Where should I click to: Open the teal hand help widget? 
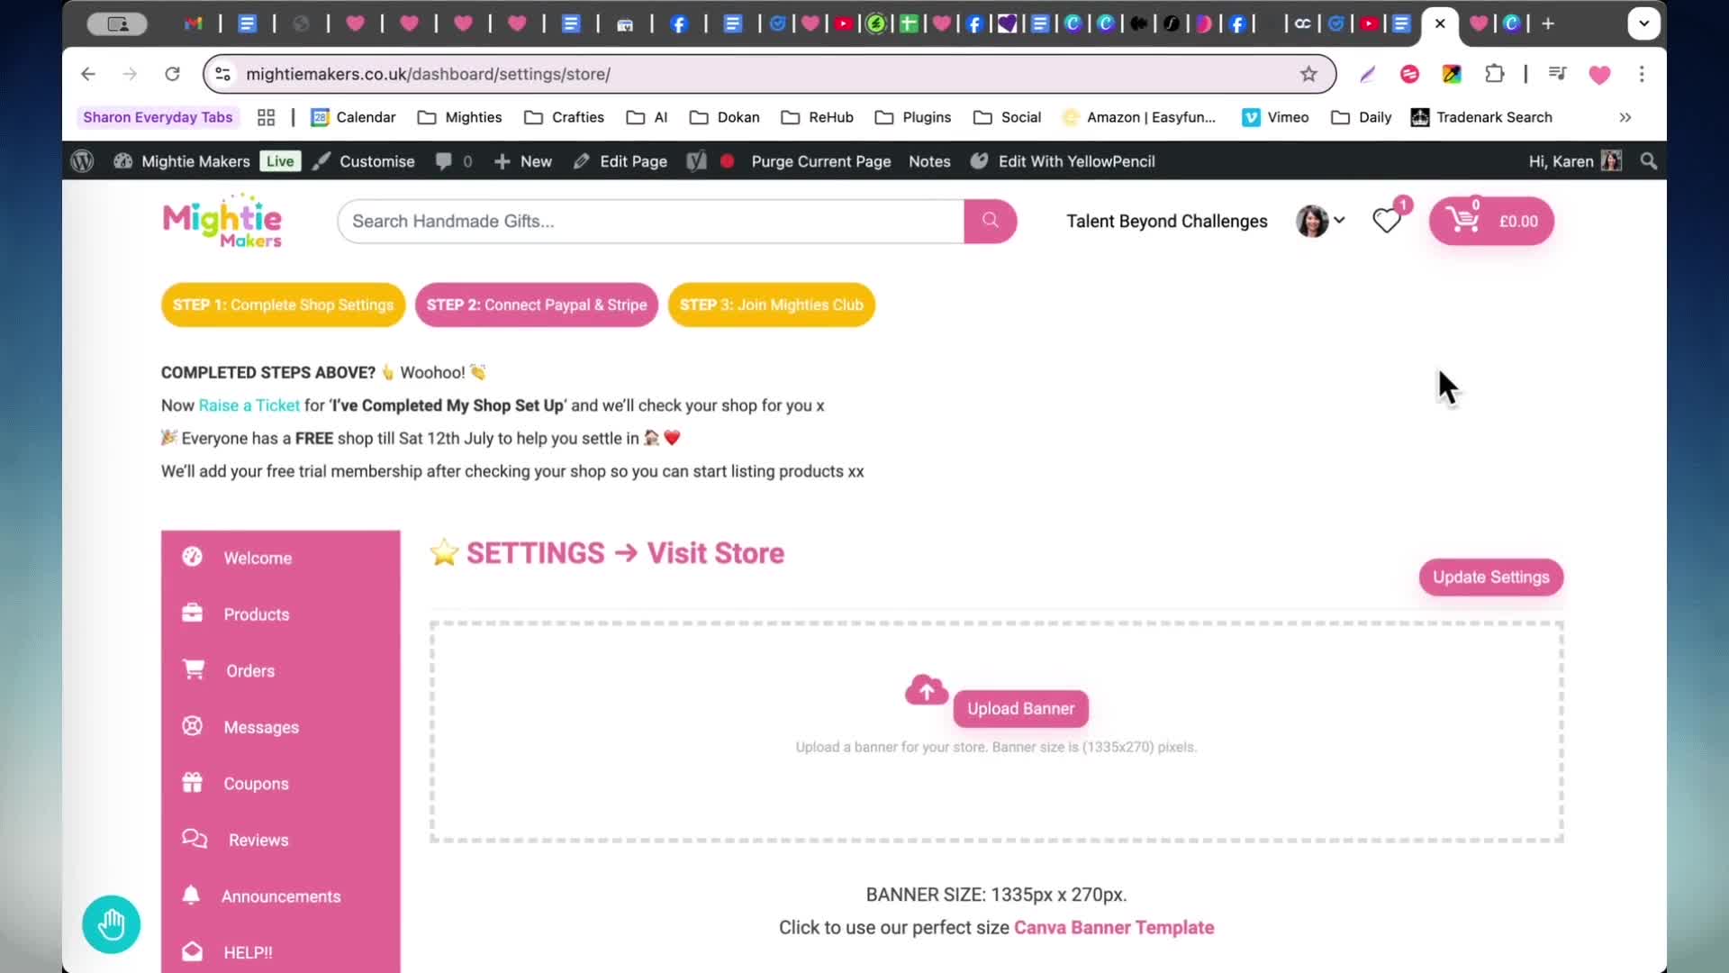pos(111,923)
